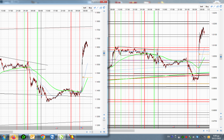The image size is (224, 140).
Task: Click volume speaker icon in system tray
Action: [194, 137]
